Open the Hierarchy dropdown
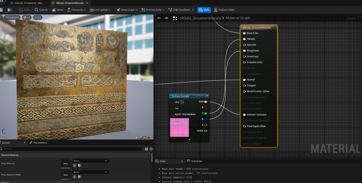 (x=77, y=10)
